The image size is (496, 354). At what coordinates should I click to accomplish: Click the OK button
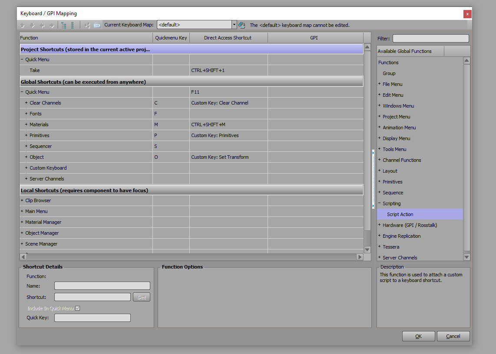point(419,336)
